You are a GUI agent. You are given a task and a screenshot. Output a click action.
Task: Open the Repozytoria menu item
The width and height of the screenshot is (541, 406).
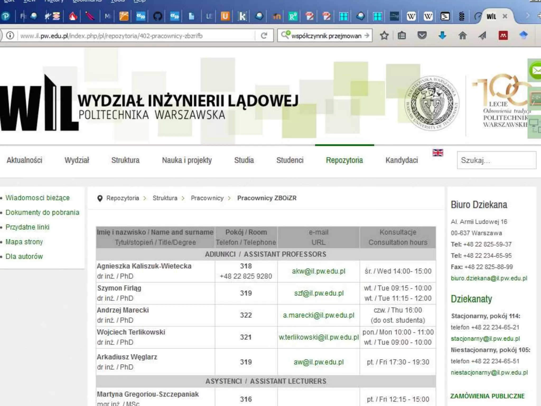point(344,160)
